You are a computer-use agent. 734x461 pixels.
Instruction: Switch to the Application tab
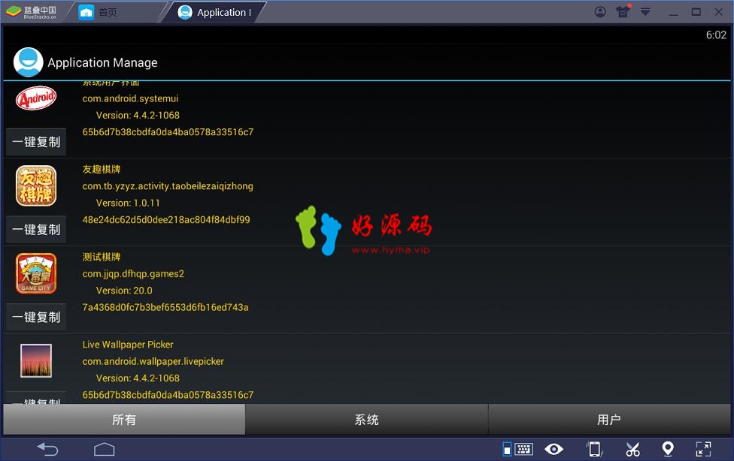pos(215,12)
